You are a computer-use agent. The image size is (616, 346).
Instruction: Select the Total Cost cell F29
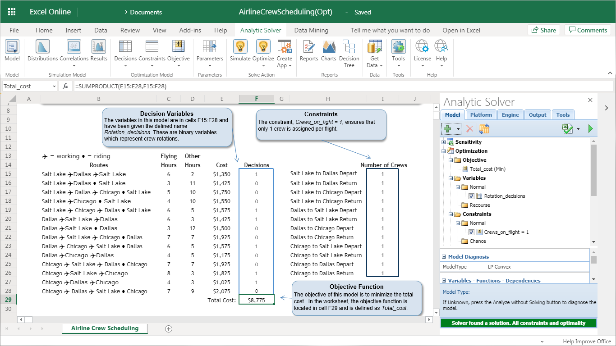click(x=256, y=300)
